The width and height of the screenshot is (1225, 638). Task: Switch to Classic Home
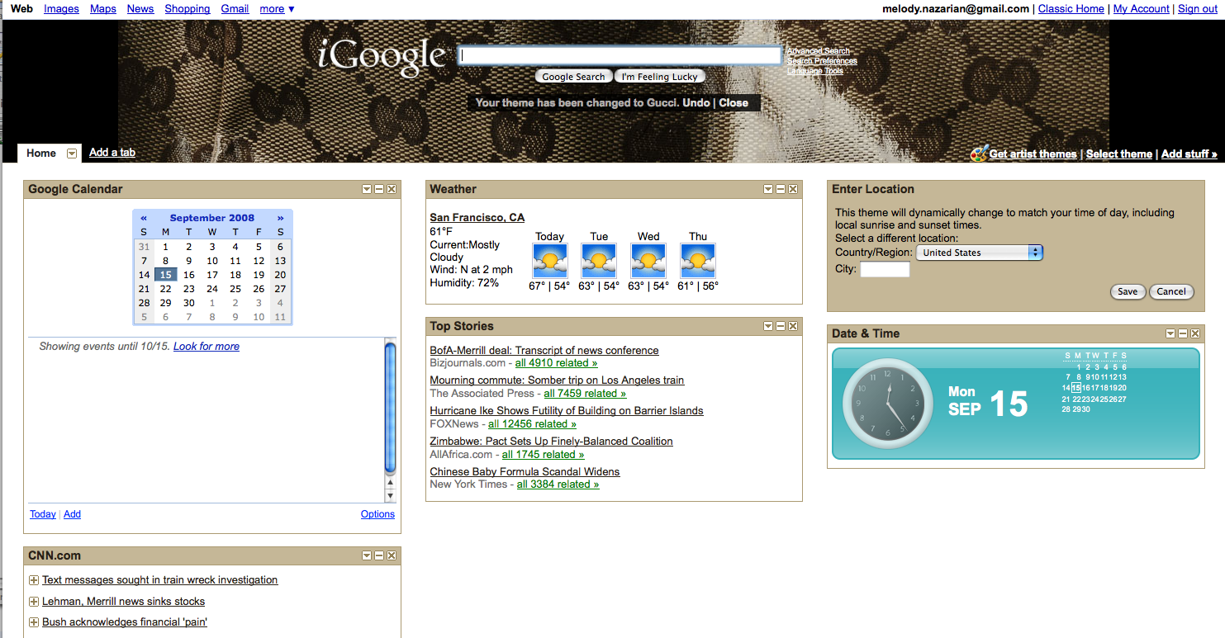(1071, 9)
